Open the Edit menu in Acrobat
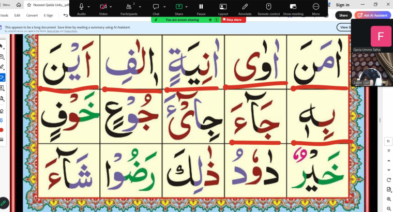This screenshot has width=393, height=212. (17, 16)
